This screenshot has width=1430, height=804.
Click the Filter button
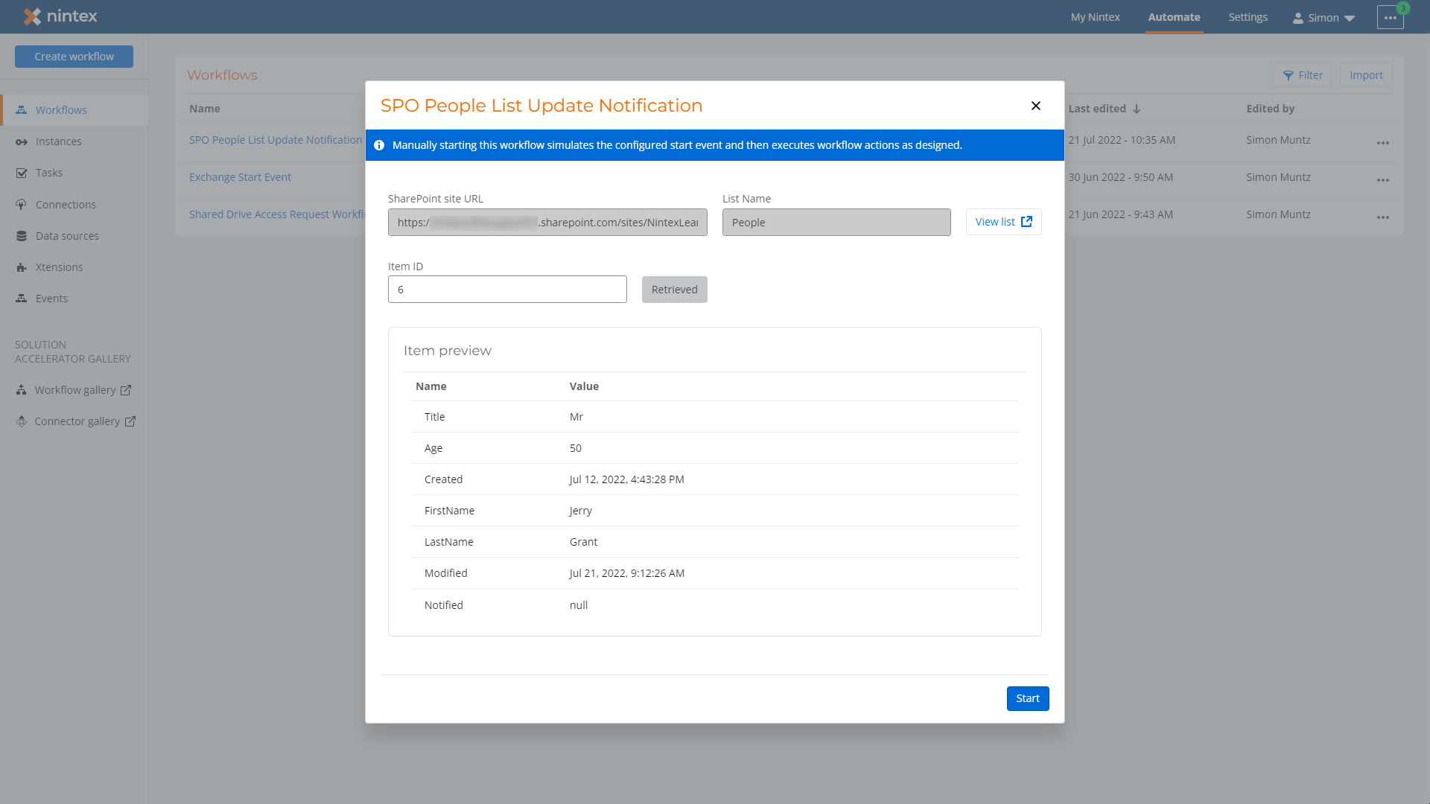coord(1302,75)
